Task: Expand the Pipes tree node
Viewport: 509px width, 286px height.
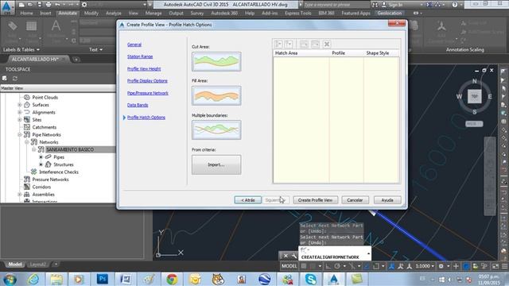Action: (x=41, y=157)
